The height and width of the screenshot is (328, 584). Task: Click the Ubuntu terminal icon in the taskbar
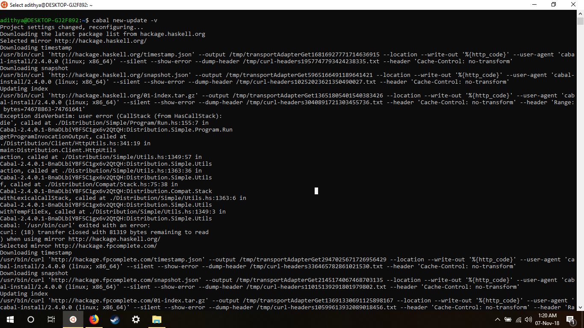pyautogui.click(x=73, y=319)
